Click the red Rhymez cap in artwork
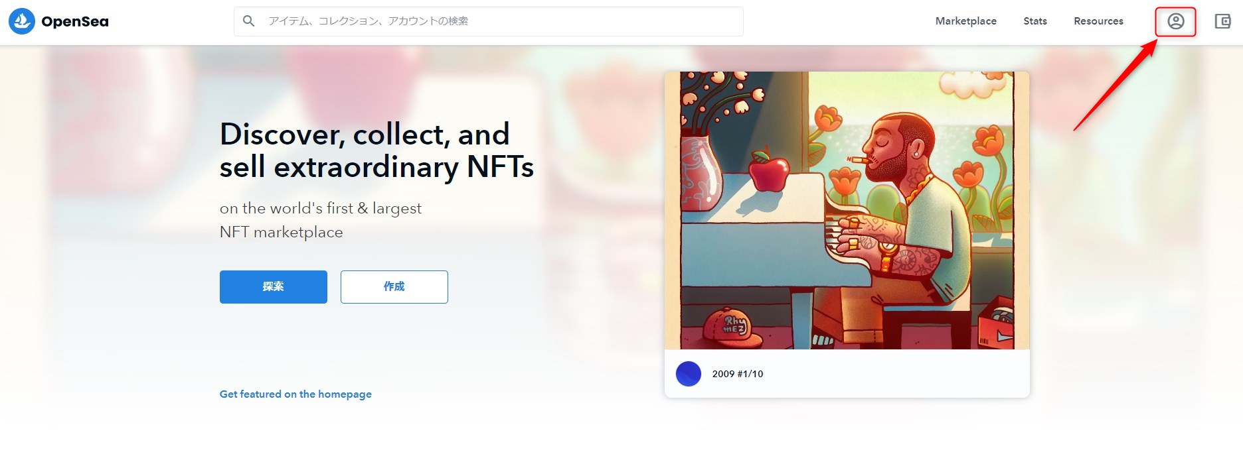Image resolution: width=1243 pixels, height=464 pixels. (x=732, y=327)
